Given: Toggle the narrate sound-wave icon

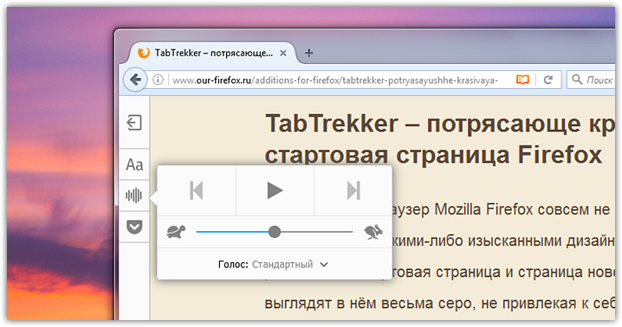Looking at the screenshot, I should click(134, 196).
